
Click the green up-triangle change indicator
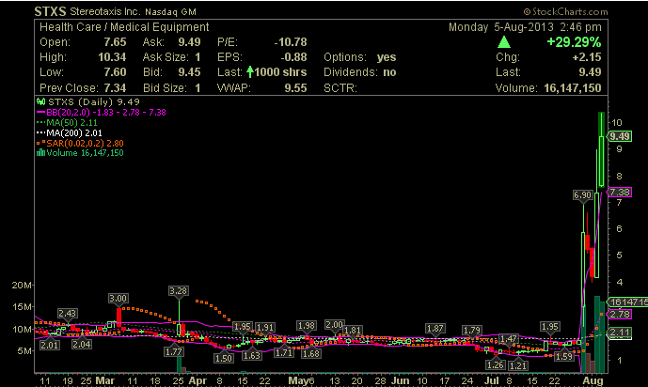(504, 42)
